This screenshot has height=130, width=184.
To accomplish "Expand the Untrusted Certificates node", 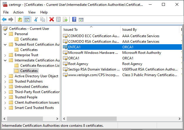I will [5, 87].
